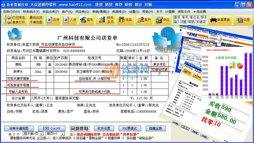Launch the 超市 supermarket cart mode
This screenshot has width=254, height=143.
tap(87, 20)
